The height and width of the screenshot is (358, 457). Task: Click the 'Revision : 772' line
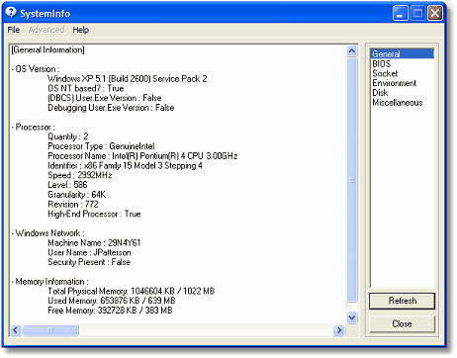(73, 204)
